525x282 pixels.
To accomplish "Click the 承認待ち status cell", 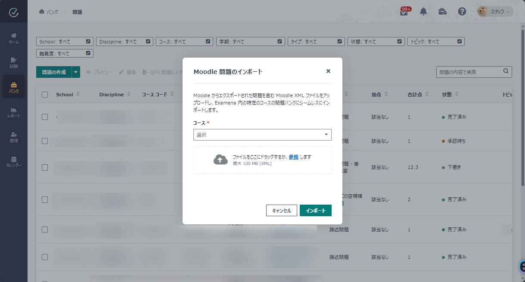I will tap(454, 141).
